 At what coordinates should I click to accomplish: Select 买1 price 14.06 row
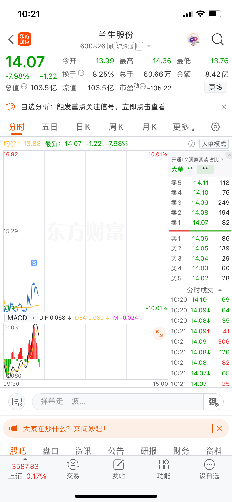pyautogui.click(x=200, y=238)
